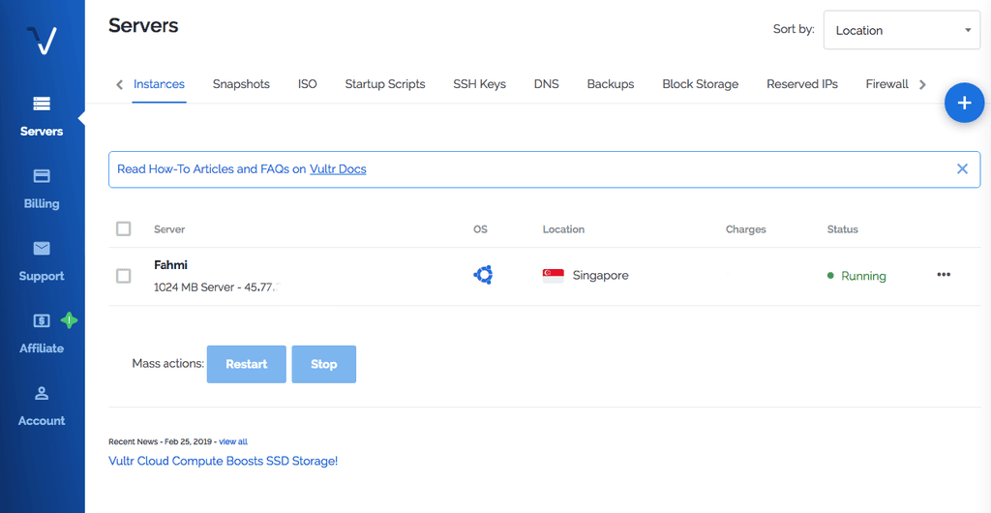Click the Vultr logo in the sidebar
991x513 pixels.
[42, 41]
